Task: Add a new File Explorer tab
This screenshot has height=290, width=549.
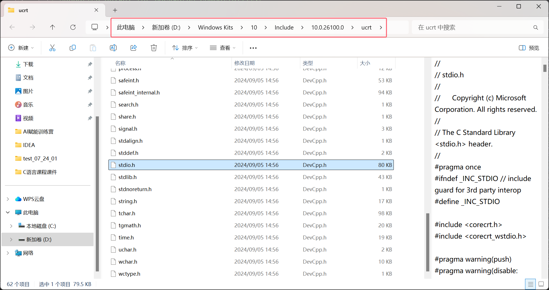Action: 115,10
